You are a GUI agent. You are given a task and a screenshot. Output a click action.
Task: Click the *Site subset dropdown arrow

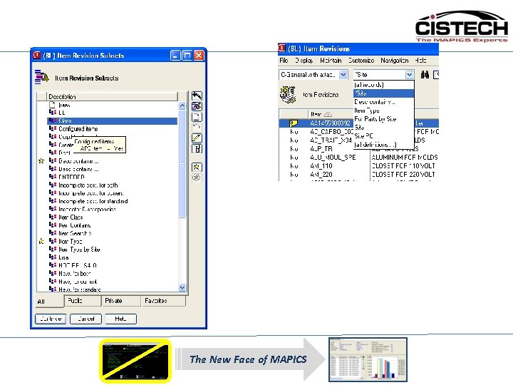[x=409, y=75]
